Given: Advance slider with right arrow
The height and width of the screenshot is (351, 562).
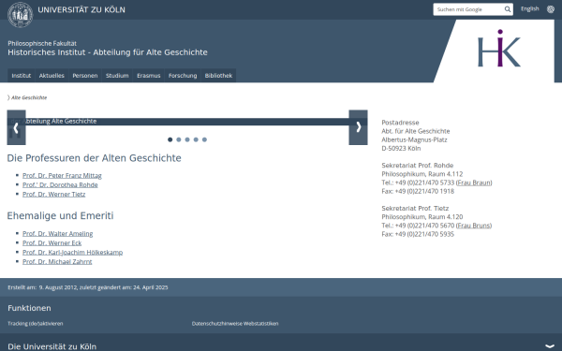Looking at the screenshot, I should coord(358,127).
